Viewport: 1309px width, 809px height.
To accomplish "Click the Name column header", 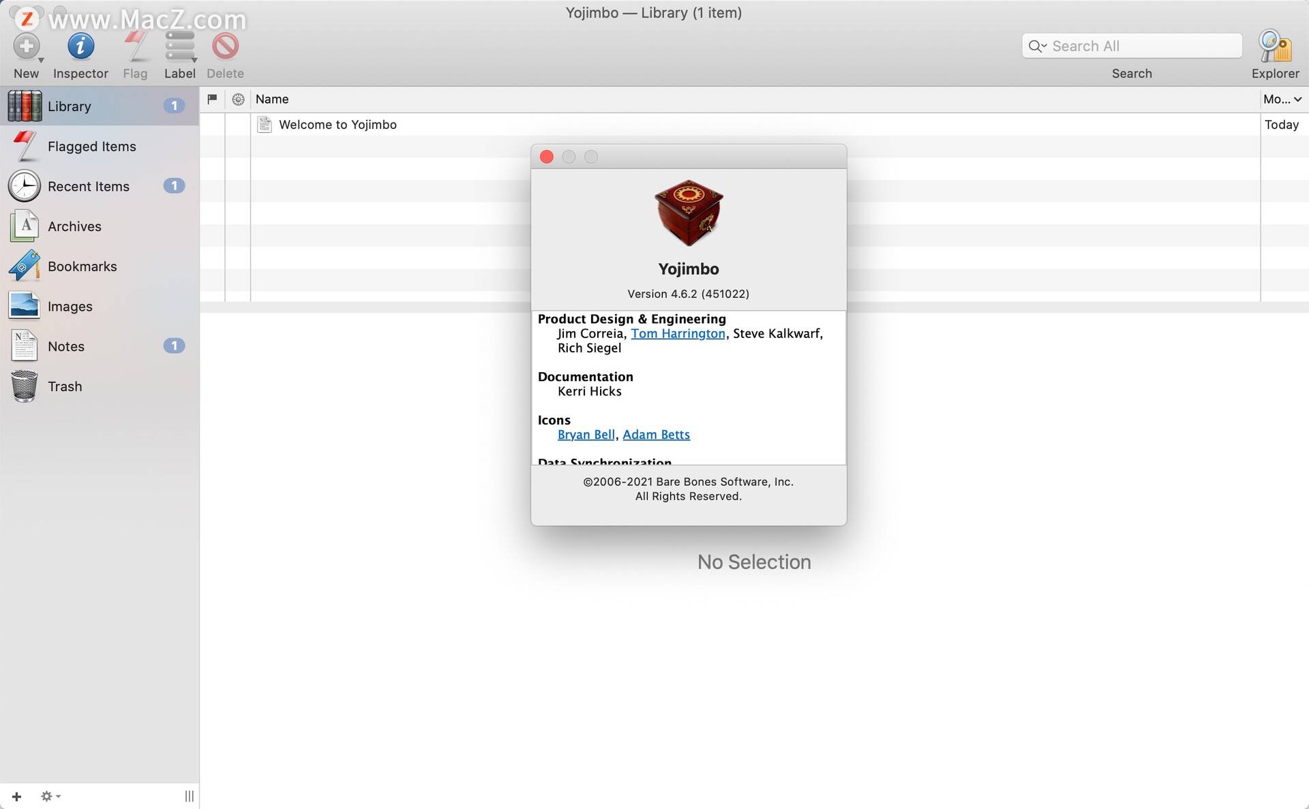I will [x=273, y=98].
